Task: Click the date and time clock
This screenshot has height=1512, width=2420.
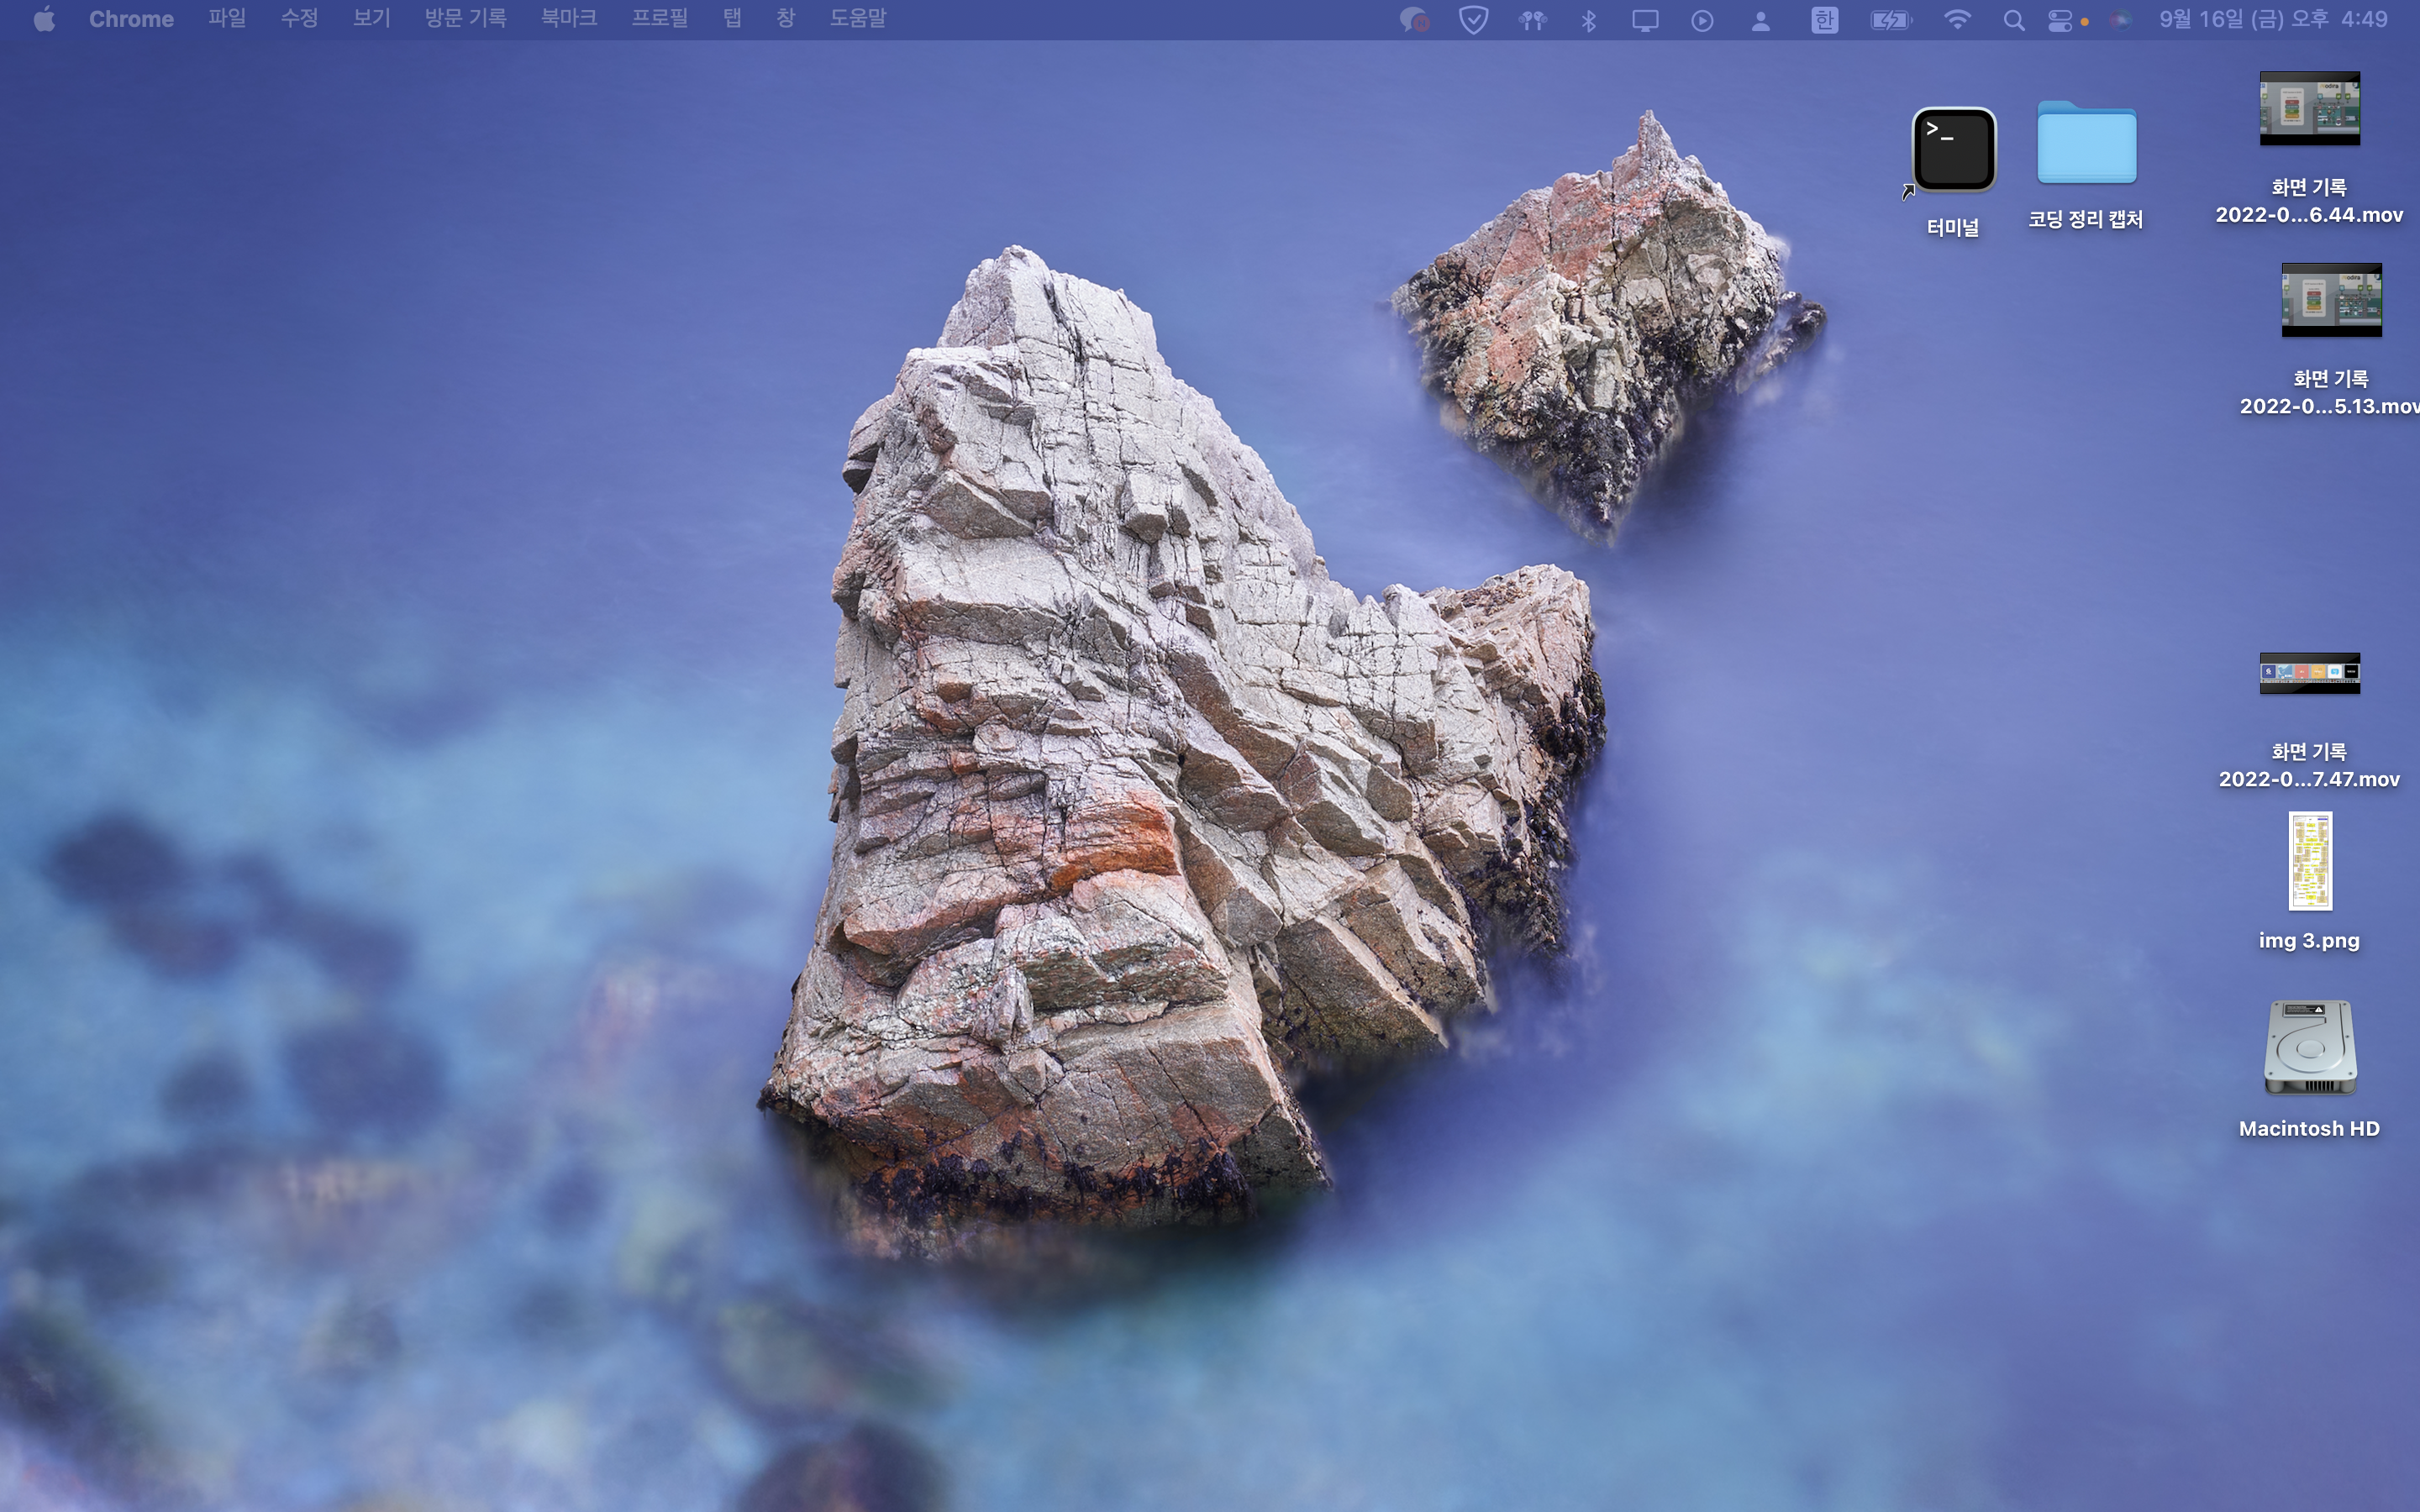Action: pos(2273,19)
